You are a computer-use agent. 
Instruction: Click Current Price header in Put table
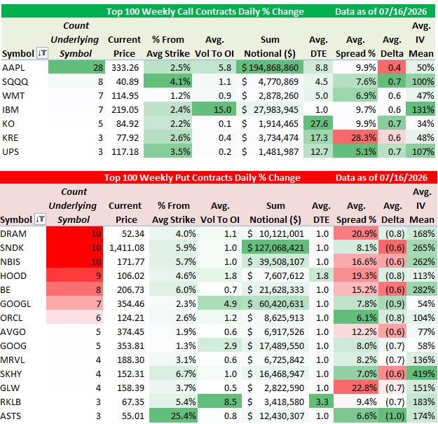pos(125,212)
